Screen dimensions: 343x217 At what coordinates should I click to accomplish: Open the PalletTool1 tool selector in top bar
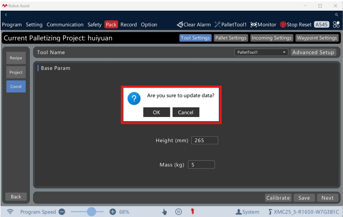230,25
